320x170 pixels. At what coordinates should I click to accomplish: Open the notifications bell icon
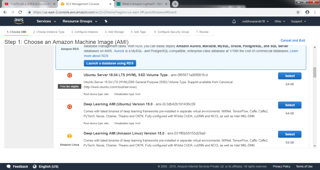[x=234, y=21]
